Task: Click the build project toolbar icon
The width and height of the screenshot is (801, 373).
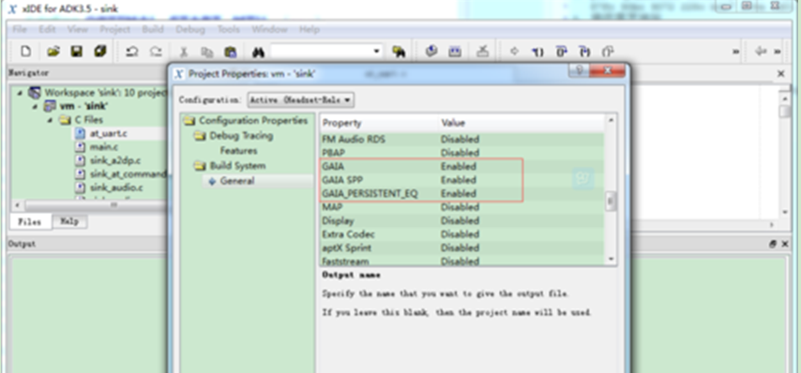Action: click(x=431, y=52)
